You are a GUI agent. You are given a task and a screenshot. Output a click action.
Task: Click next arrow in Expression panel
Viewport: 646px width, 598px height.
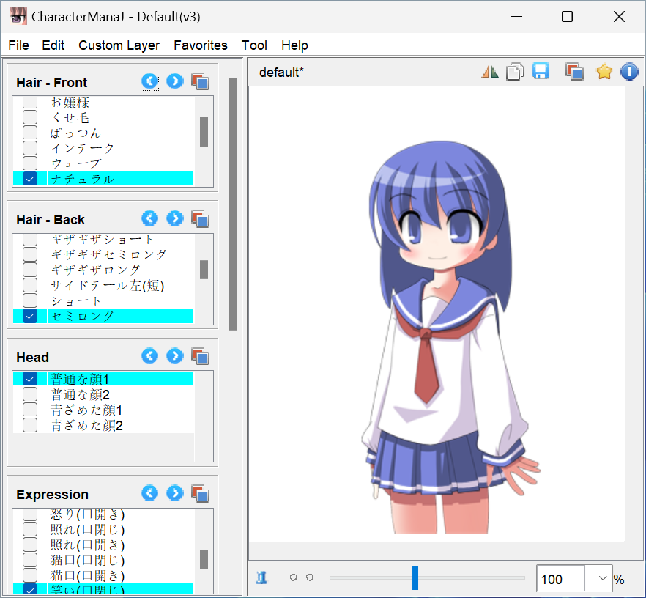pos(174,493)
